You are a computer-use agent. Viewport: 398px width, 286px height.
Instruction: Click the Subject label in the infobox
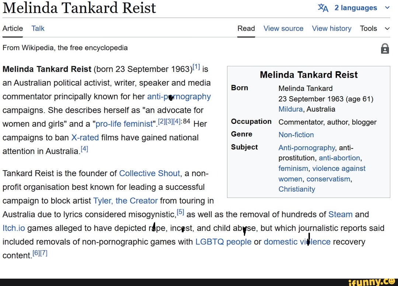(244, 147)
